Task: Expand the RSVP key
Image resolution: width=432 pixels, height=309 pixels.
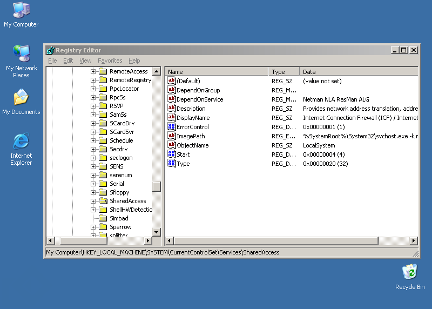Action: [93, 106]
